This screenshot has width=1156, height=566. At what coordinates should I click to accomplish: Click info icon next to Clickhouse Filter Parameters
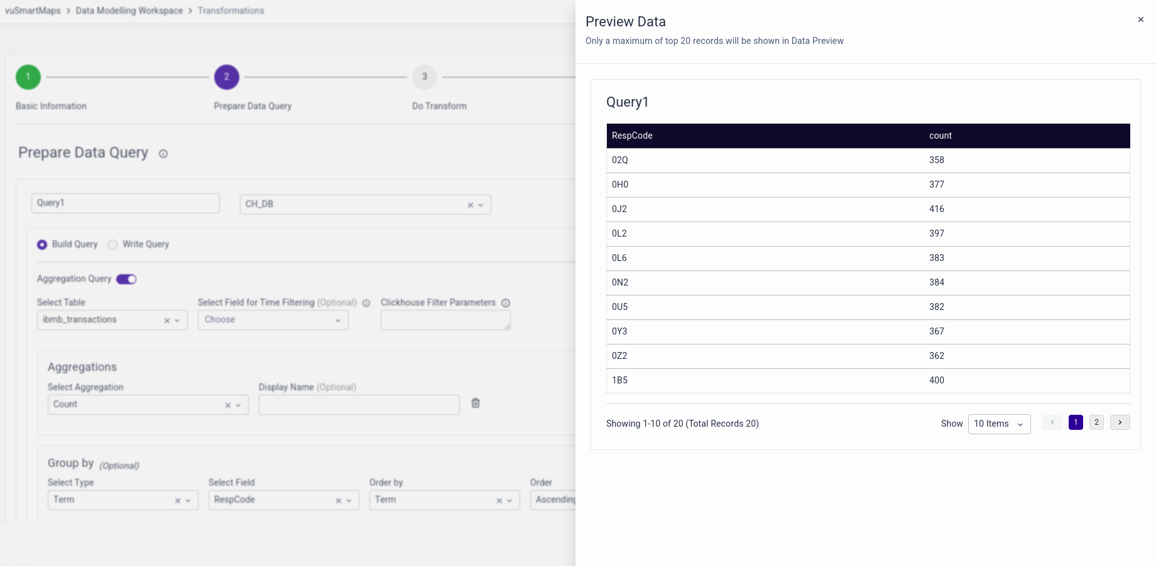pyautogui.click(x=506, y=303)
